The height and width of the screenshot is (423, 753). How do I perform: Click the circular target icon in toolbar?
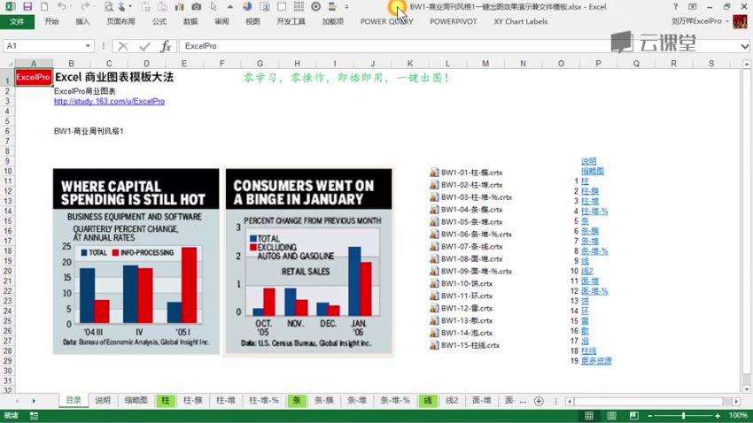point(315,7)
